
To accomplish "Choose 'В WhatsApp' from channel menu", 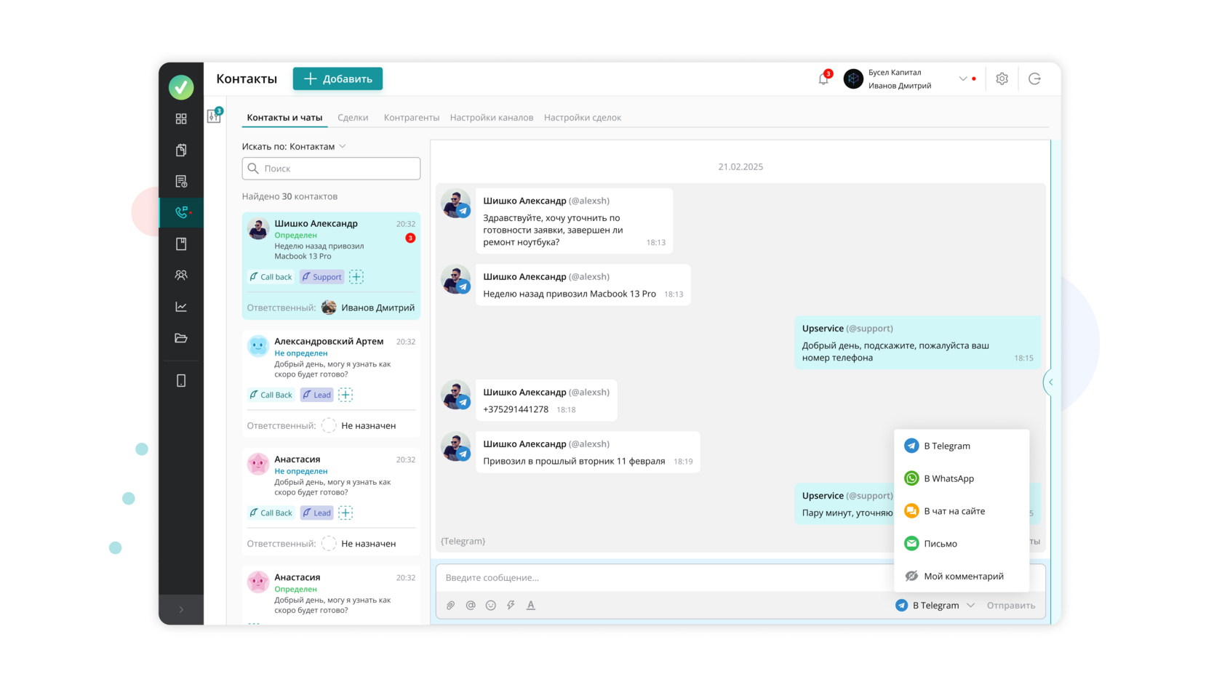I will click(962, 478).
